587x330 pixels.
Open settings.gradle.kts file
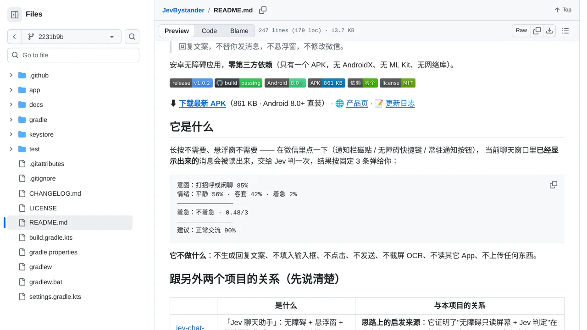tap(55, 297)
